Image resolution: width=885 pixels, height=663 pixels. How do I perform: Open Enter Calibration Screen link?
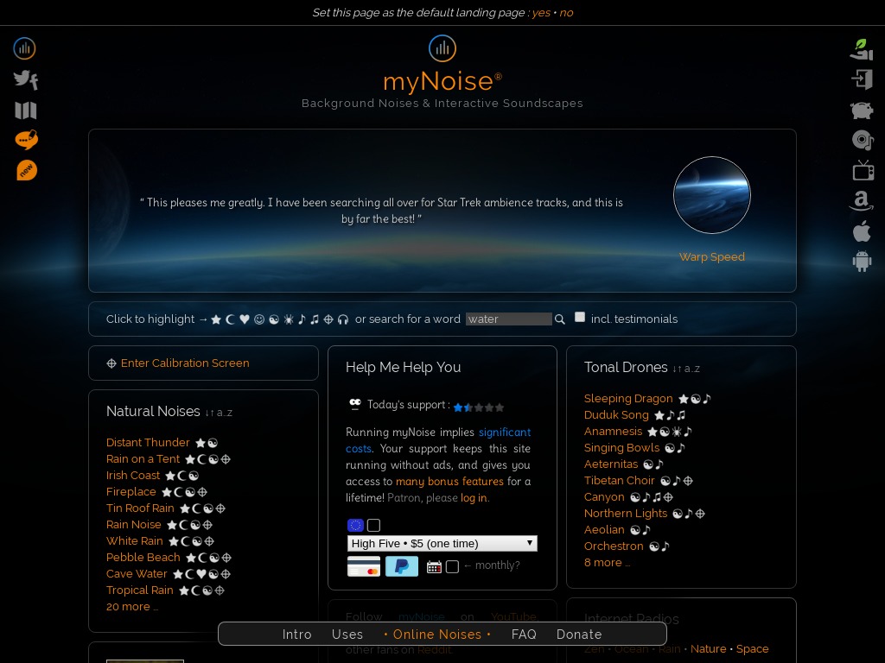pyautogui.click(x=185, y=363)
